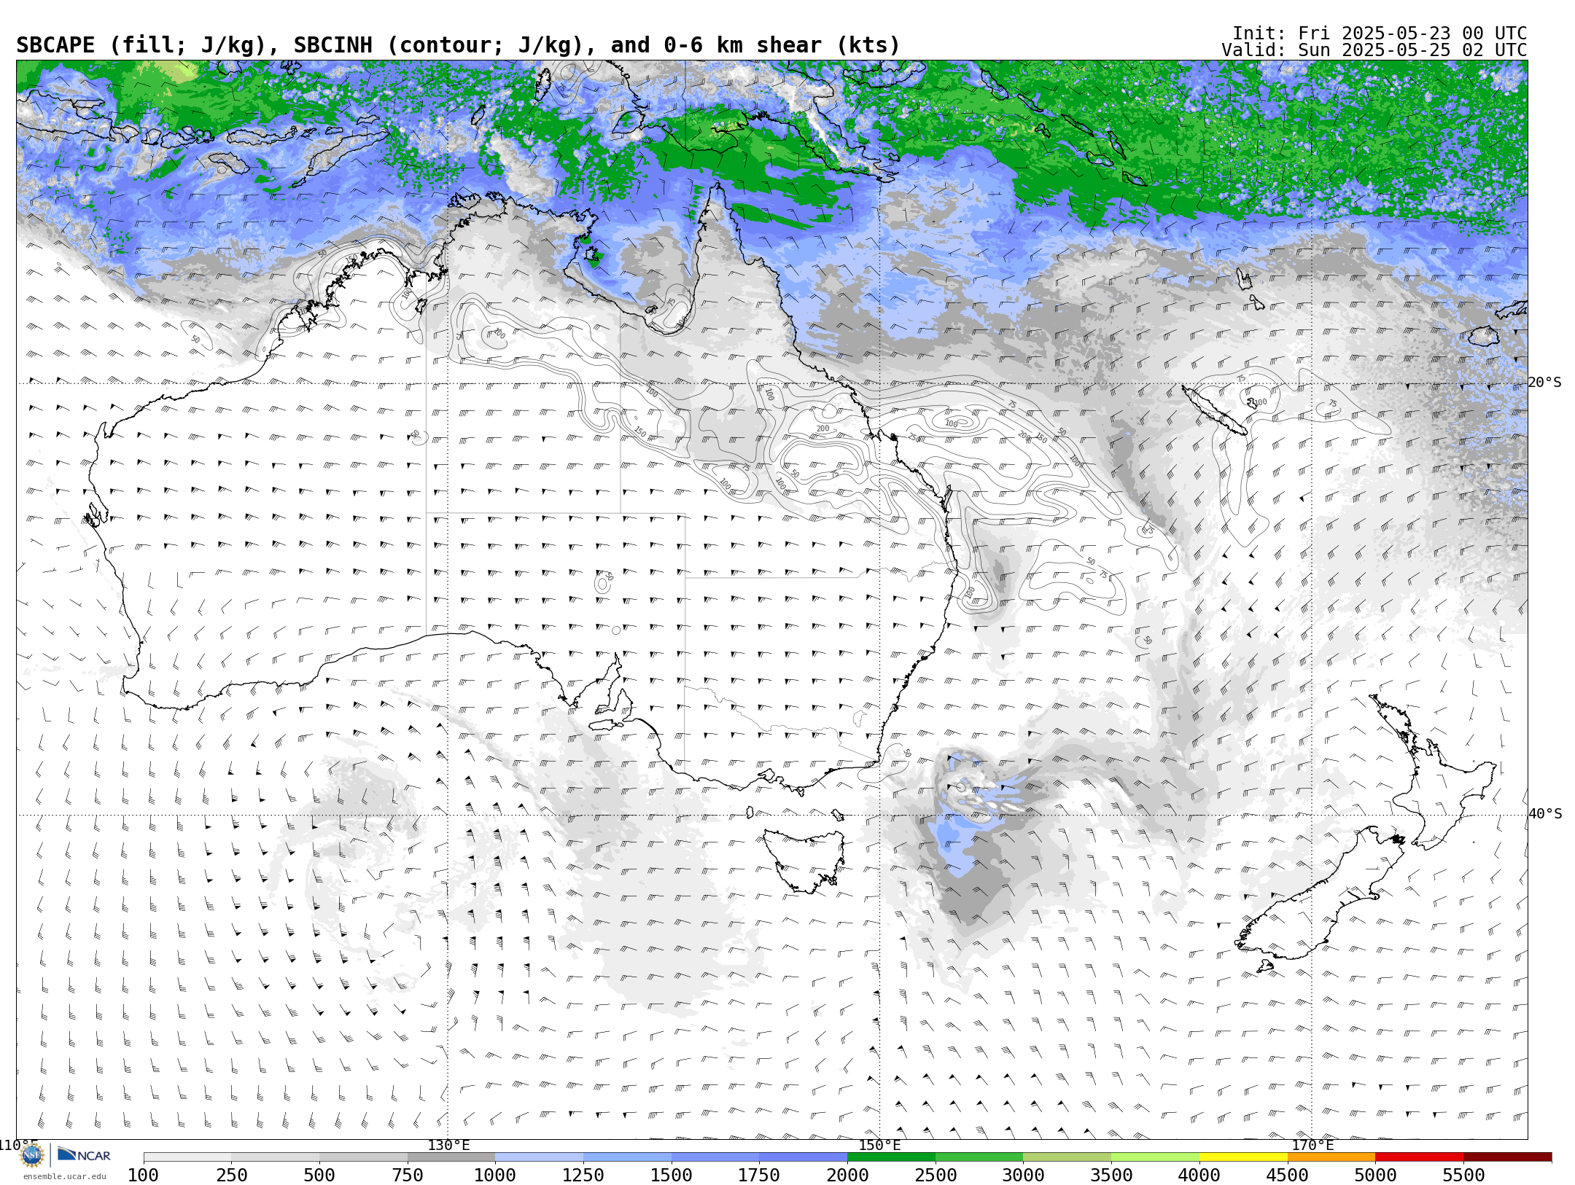
Task: Click the NCAR logo
Action: click(x=84, y=1154)
